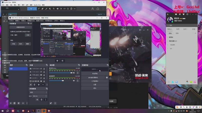Screen dimensions: 202x113
Task: Toggle visibility of 显示器采集 source
Action: click(41, 81)
